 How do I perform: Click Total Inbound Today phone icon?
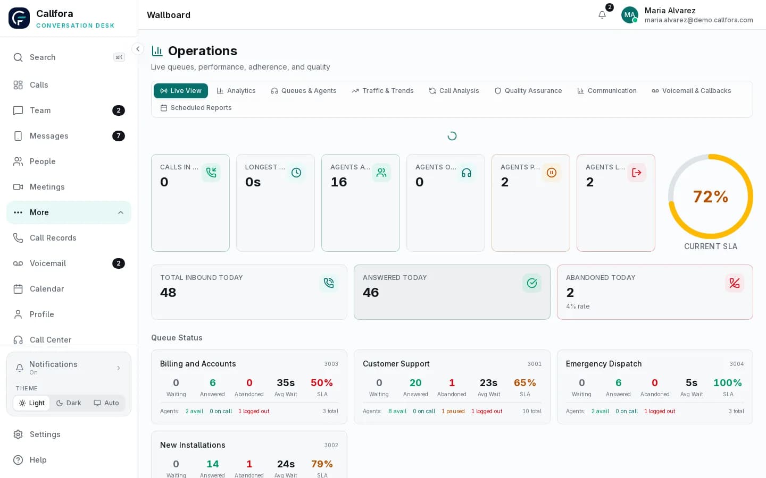329,283
